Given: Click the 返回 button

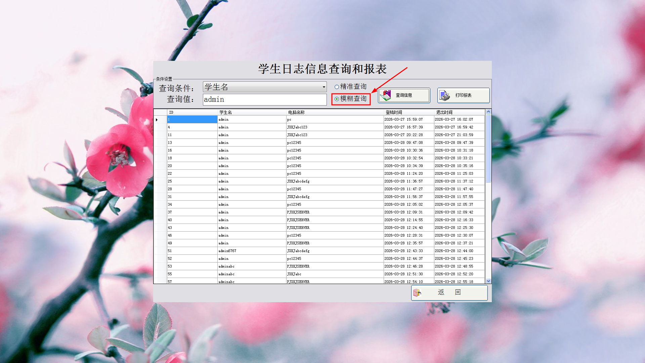Looking at the screenshot, I should coord(449,292).
